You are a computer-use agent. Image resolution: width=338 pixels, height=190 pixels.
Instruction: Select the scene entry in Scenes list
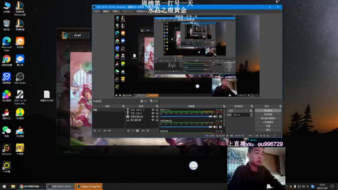pos(109,110)
